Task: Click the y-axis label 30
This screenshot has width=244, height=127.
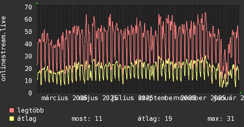Action: [28, 56]
